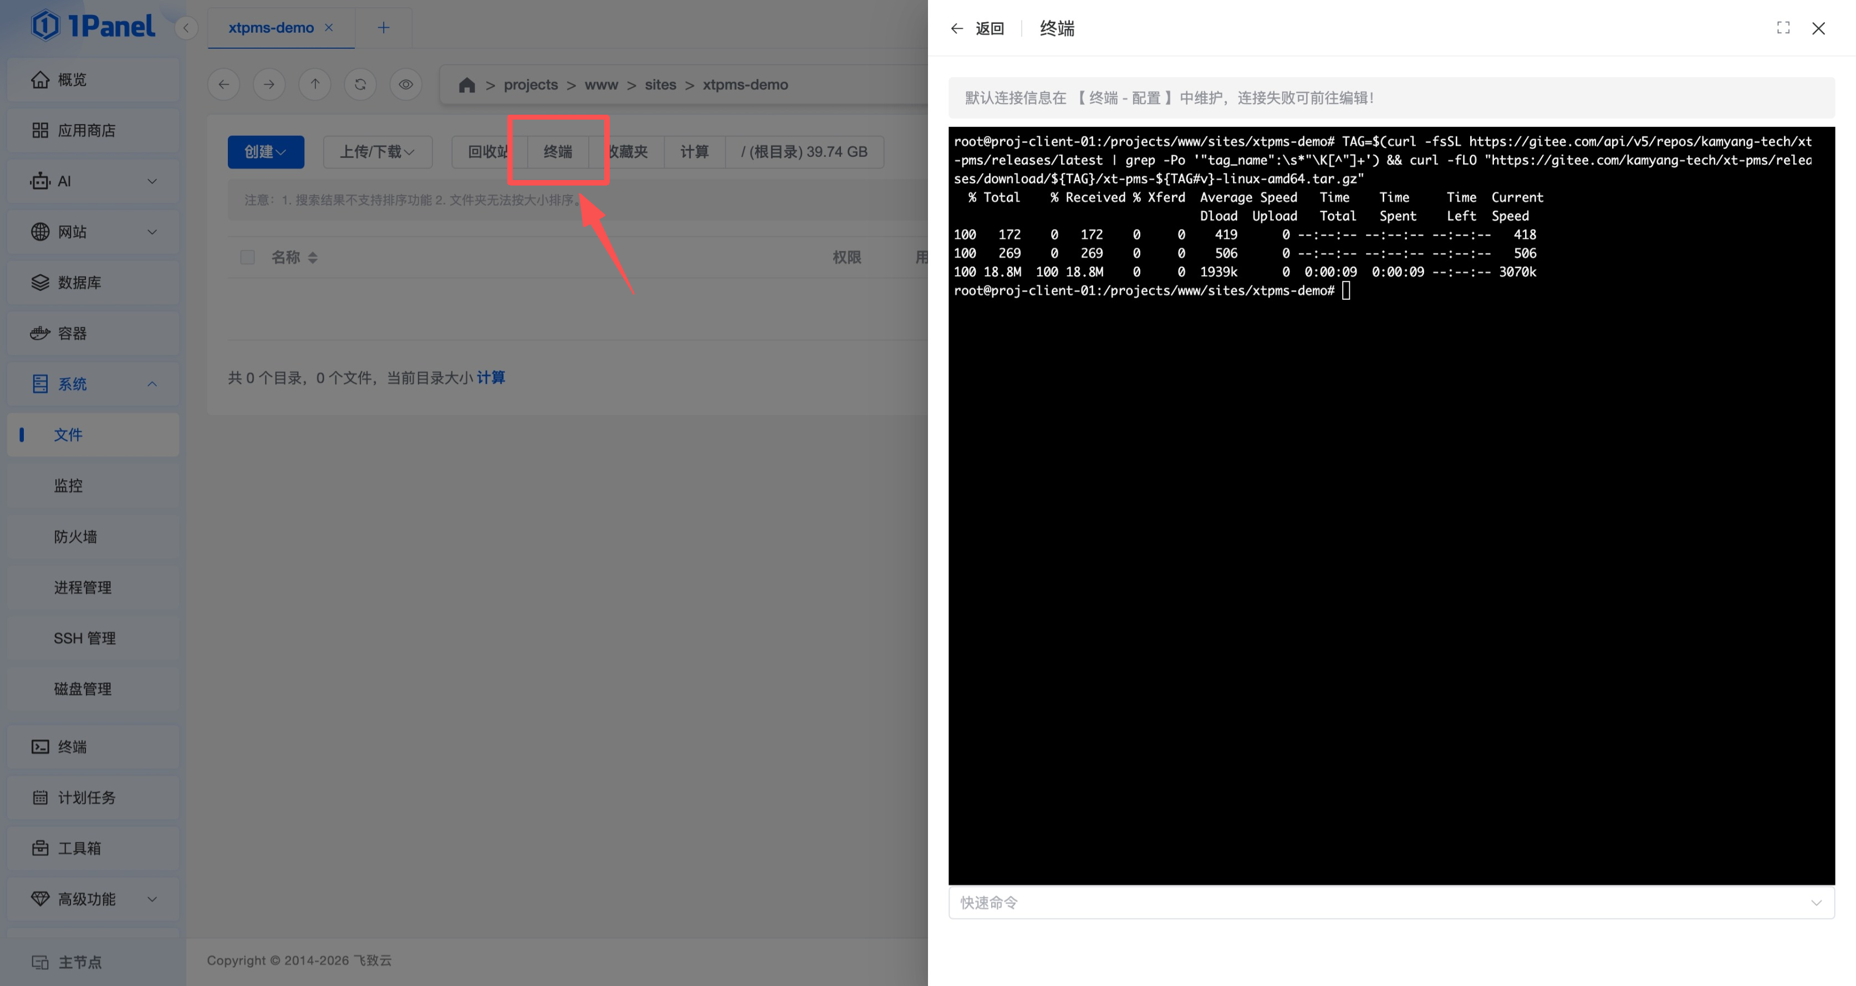Expand the 高级功能 sidebar menu
Viewport: 1856px width, 986px height.
point(93,899)
